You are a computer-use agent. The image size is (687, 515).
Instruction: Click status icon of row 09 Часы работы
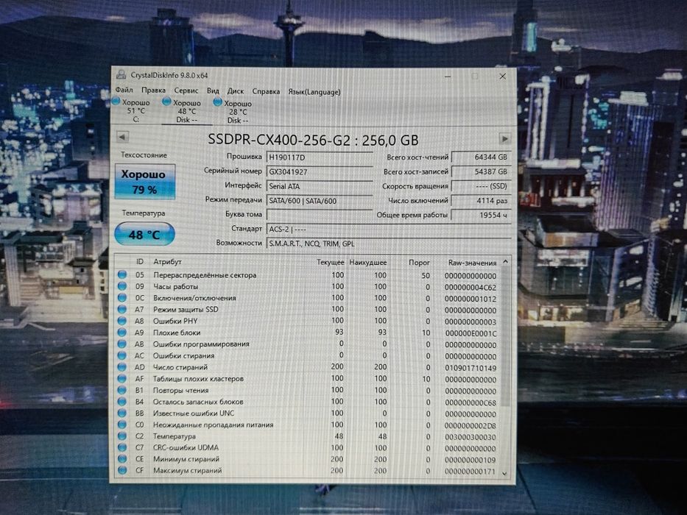tap(122, 286)
